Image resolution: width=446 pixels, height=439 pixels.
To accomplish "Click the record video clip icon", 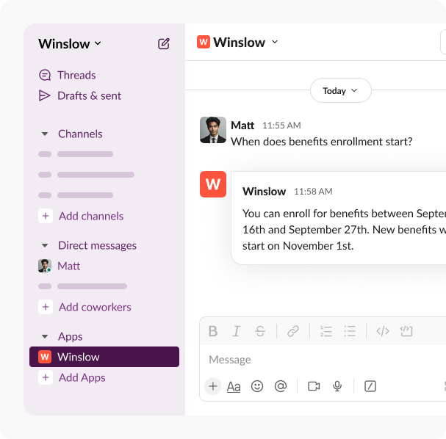I will tap(314, 386).
